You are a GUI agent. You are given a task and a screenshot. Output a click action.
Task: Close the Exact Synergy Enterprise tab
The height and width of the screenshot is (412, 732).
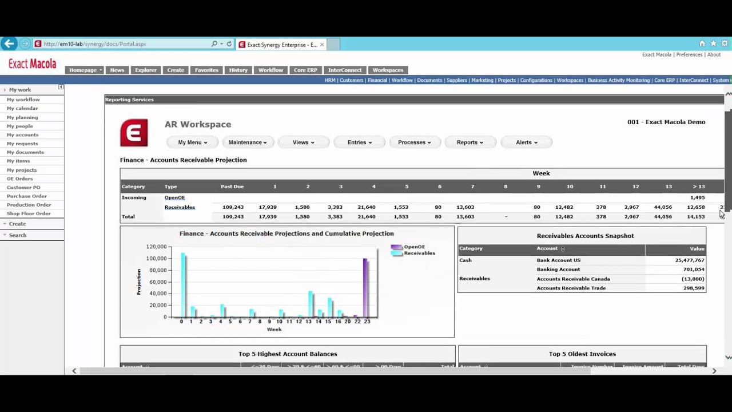pyautogui.click(x=322, y=44)
